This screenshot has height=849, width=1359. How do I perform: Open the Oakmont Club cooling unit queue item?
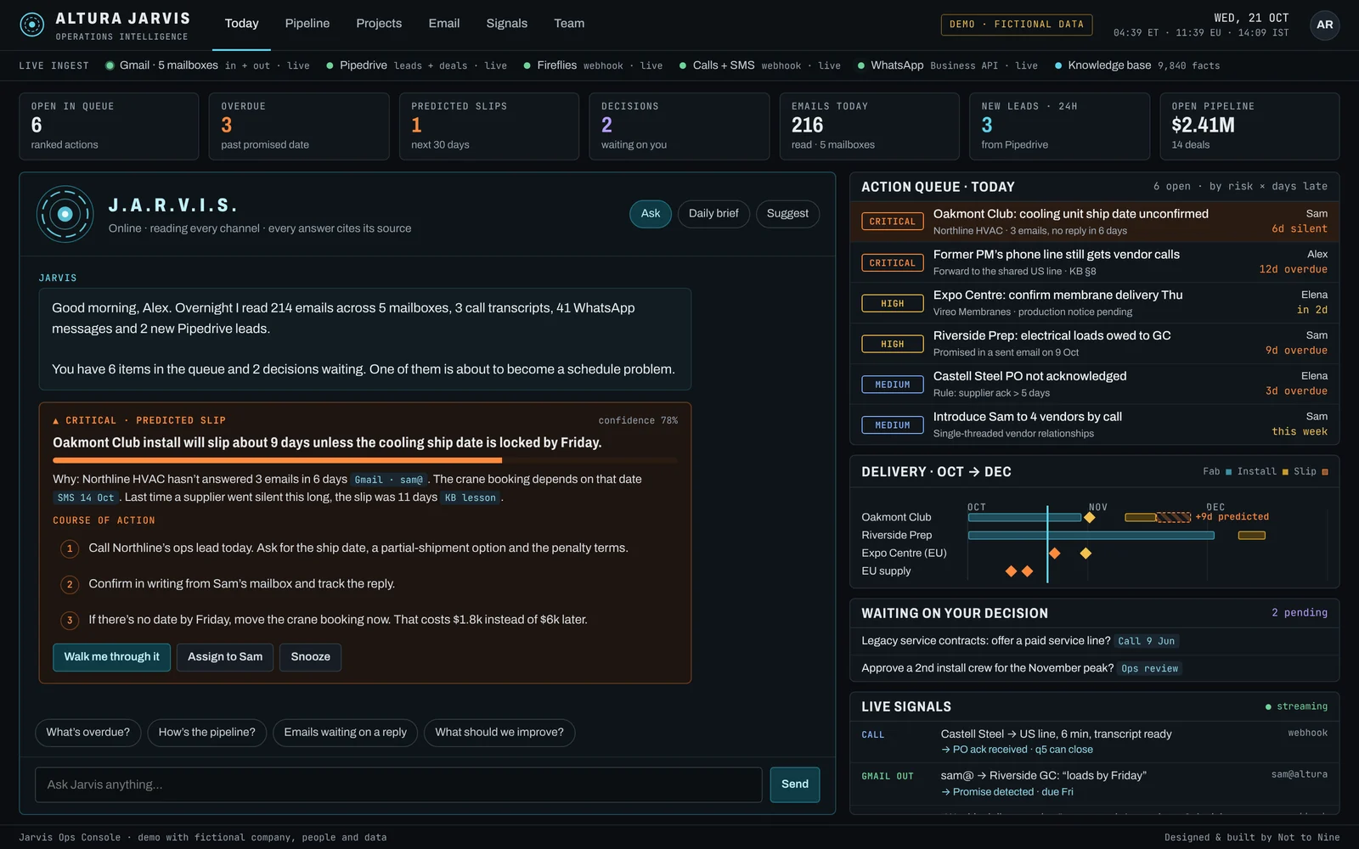pos(1094,222)
